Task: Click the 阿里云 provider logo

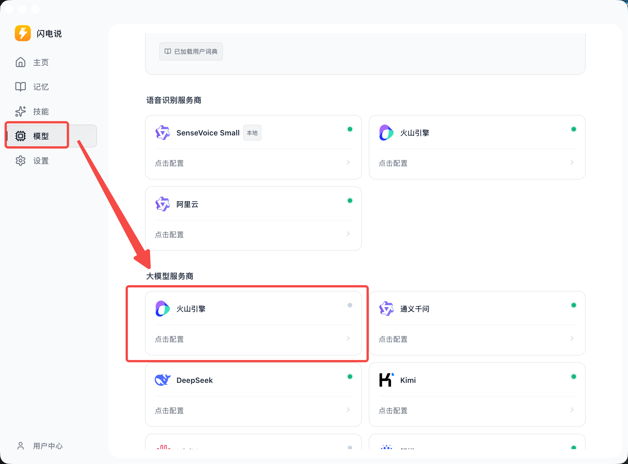Action: point(163,204)
